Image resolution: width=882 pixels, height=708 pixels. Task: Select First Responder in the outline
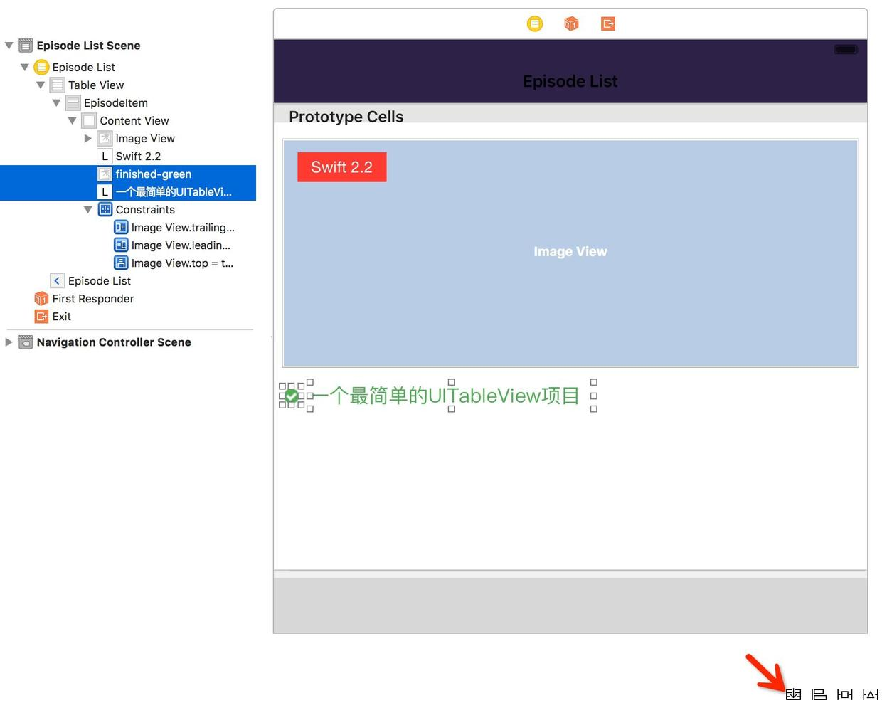[93, 298]
